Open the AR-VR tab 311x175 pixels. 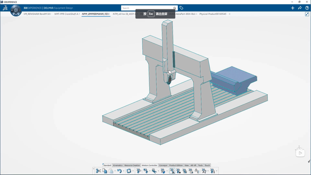(x=193, y=165)
